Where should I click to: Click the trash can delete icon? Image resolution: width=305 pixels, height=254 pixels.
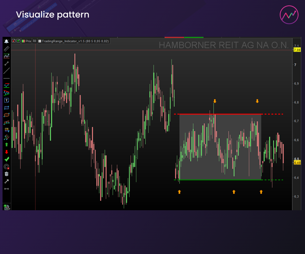(x=7, y=174)
